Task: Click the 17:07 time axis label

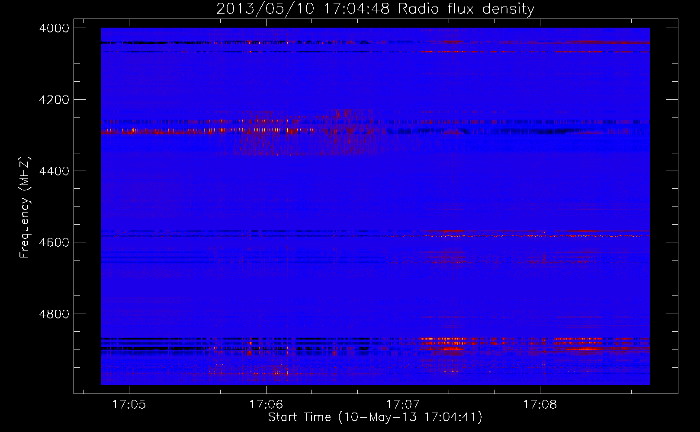Action: pos(403,404)
